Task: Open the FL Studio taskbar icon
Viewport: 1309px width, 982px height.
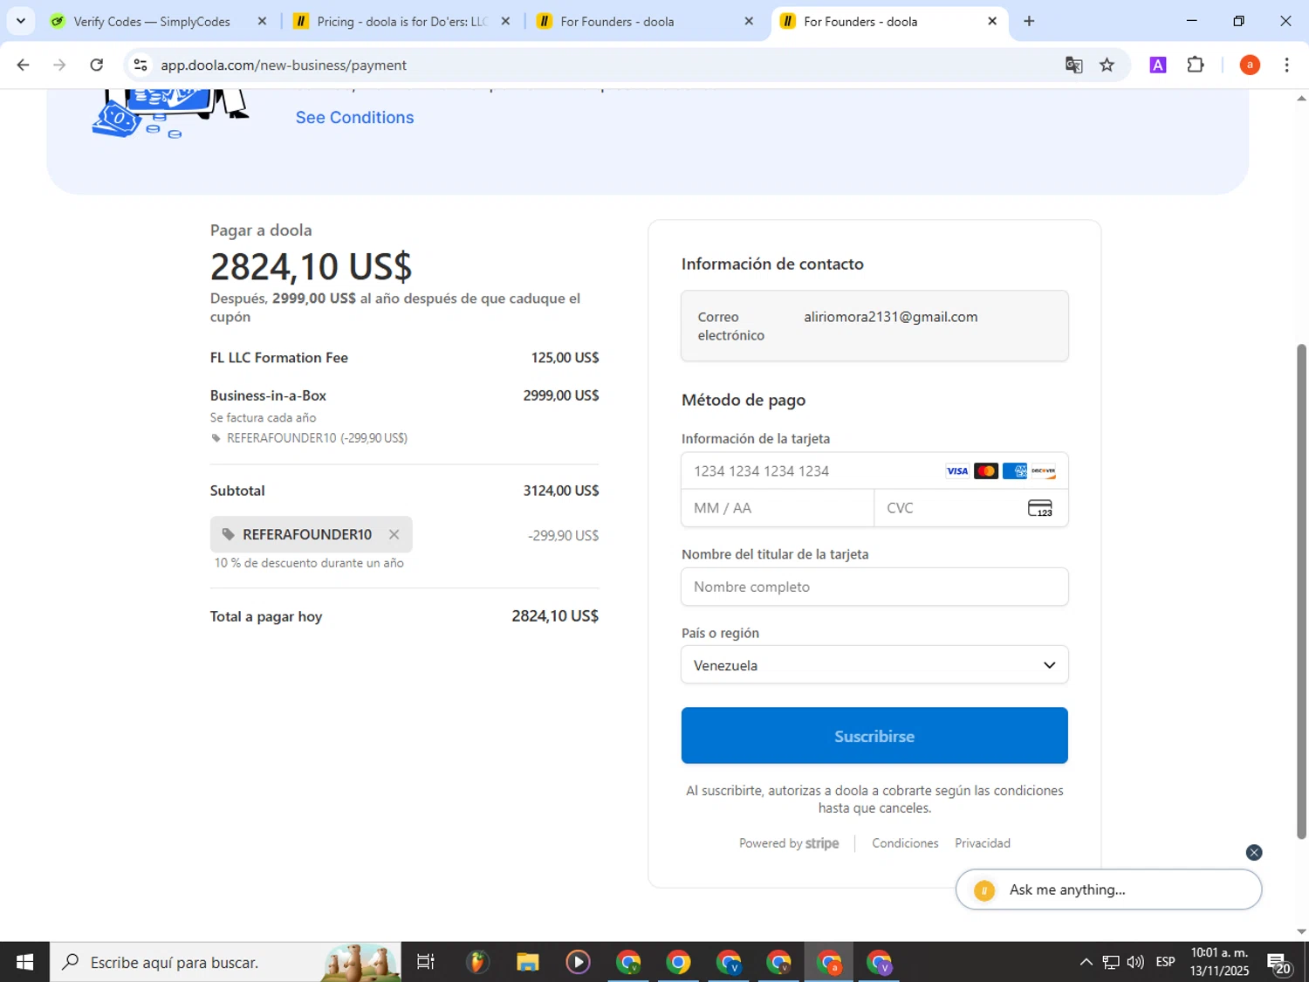Action: tap(476, 962)
